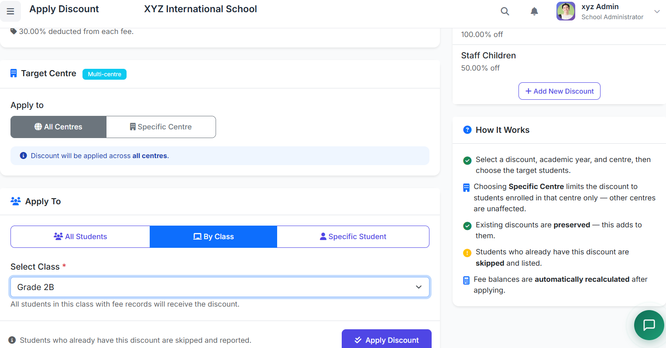Viewport: 666px width, 348px height.
Task: Click the tag icon beside 30.00% deducted
Action: point(14,31)
